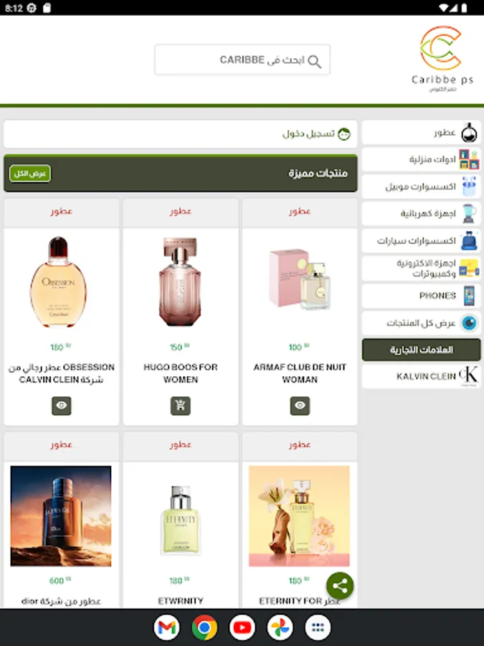Click the car accessories icon
484x646 pixels.
(x=469, y=240)
